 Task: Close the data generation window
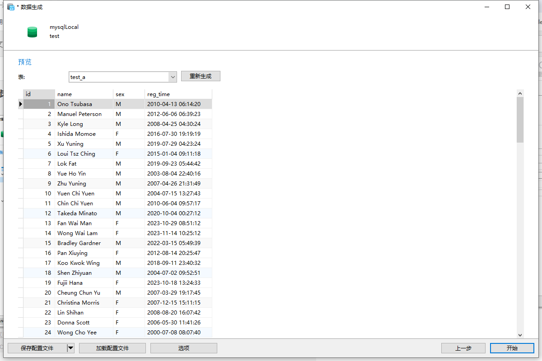[x=528, y=7]
